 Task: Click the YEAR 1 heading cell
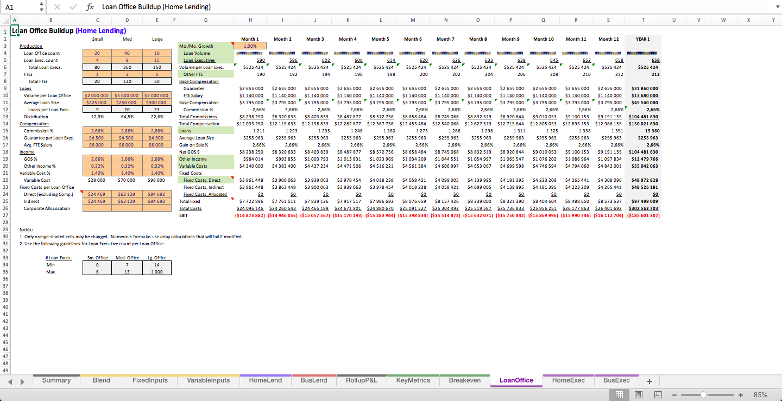[x=643, y=39]
